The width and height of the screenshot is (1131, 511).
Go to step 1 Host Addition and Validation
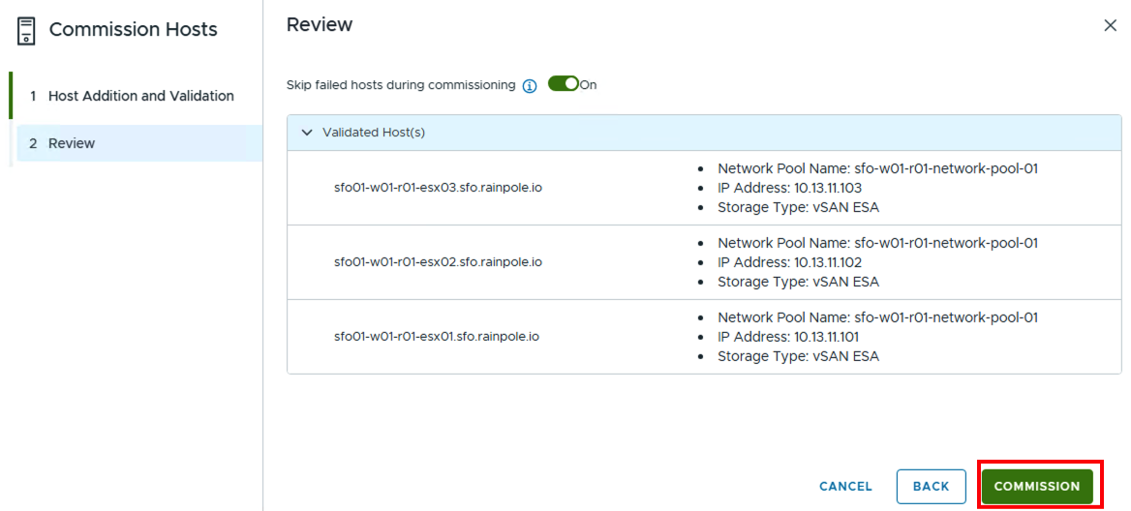point(140,96)
